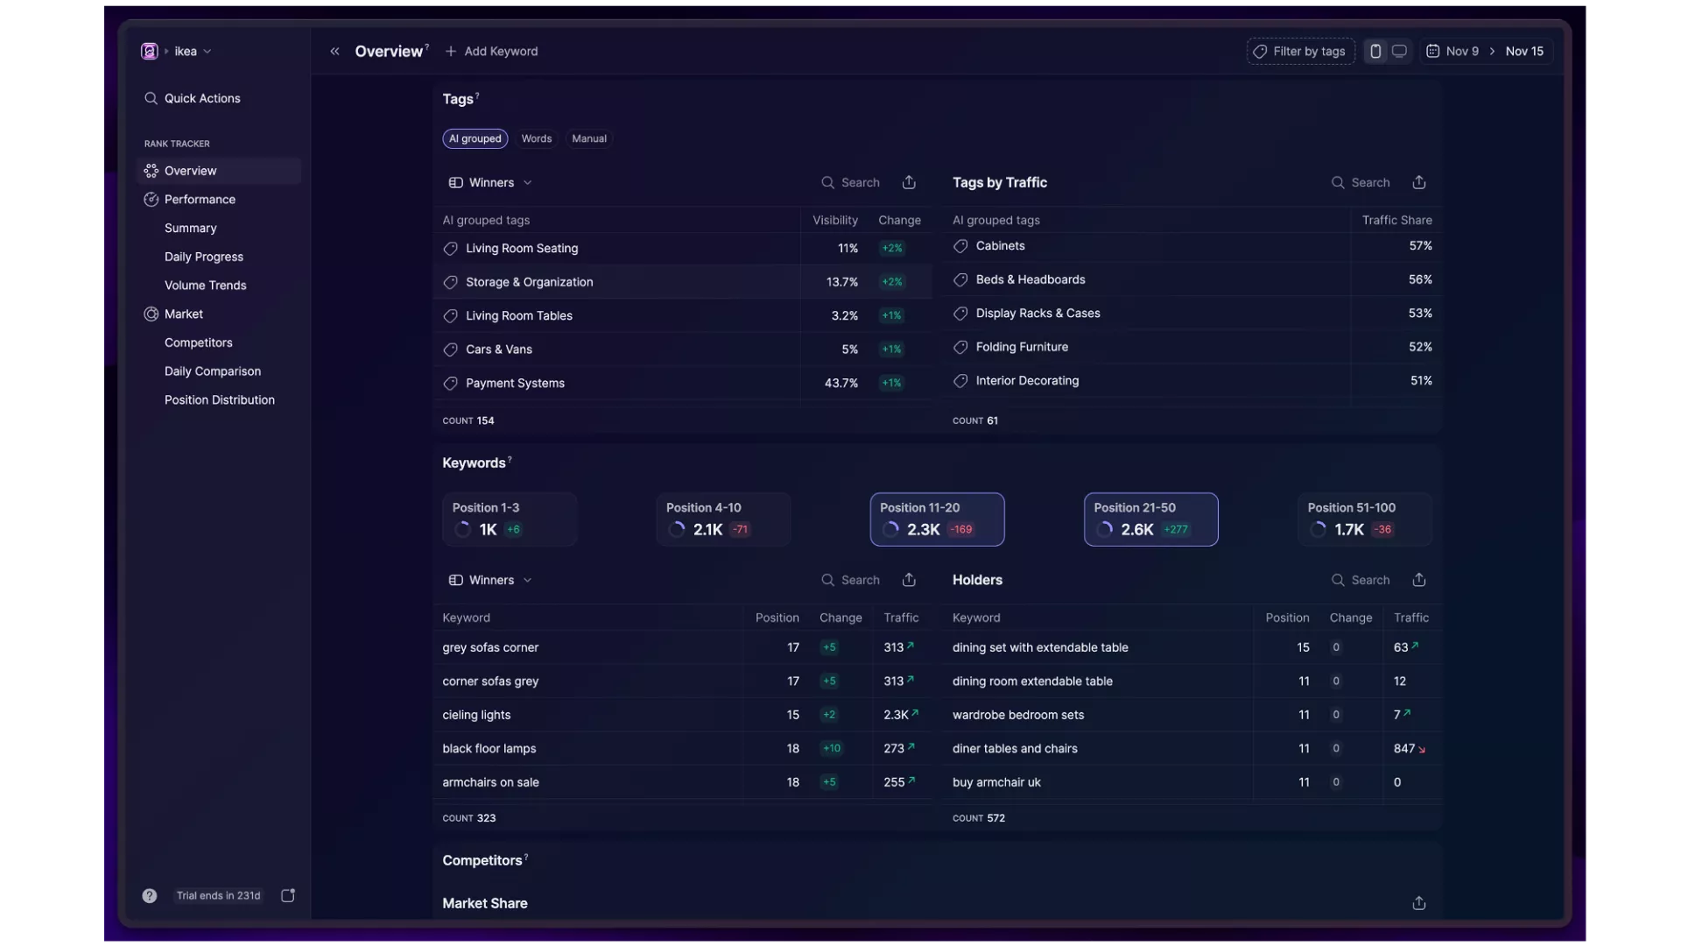The height and width of the screenshot is (946, 1681).
Task: Click icon next to Trial ends label
Action: point(287,895)
